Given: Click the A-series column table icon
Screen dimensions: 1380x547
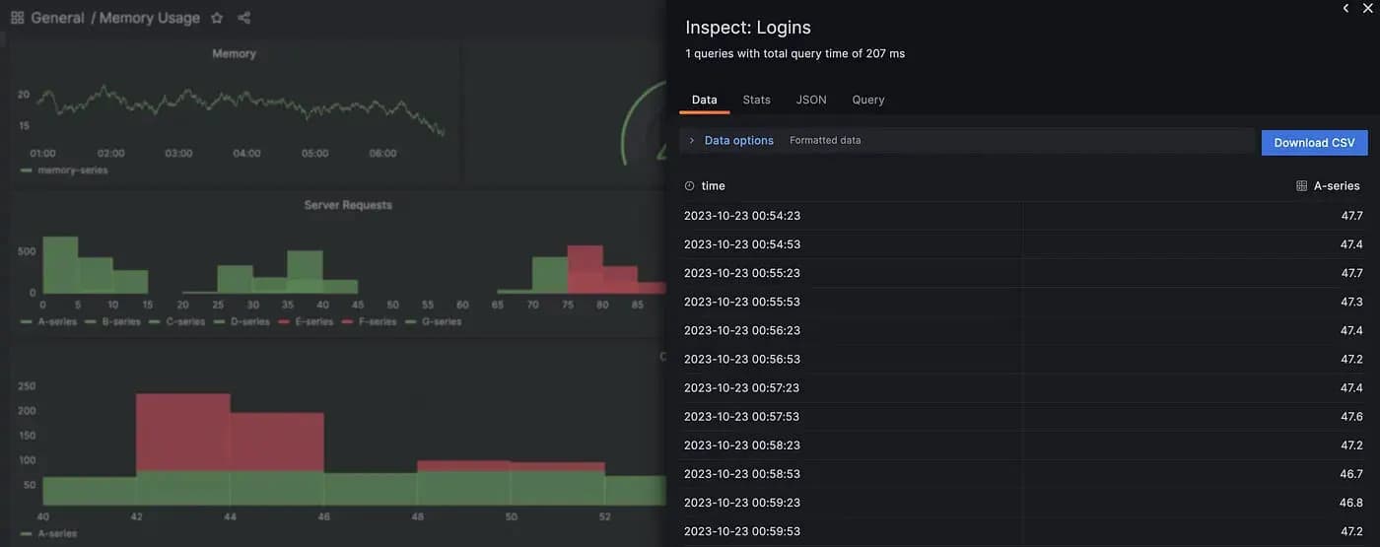Looking at the screenshot, I should [x=1301, y=185].
